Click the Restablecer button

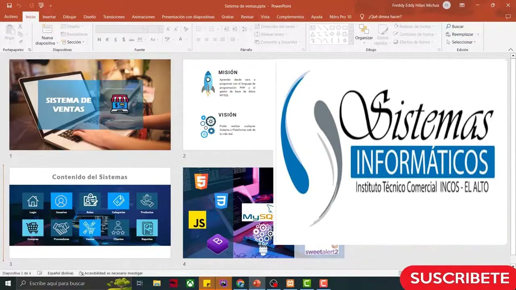(75, 34)
